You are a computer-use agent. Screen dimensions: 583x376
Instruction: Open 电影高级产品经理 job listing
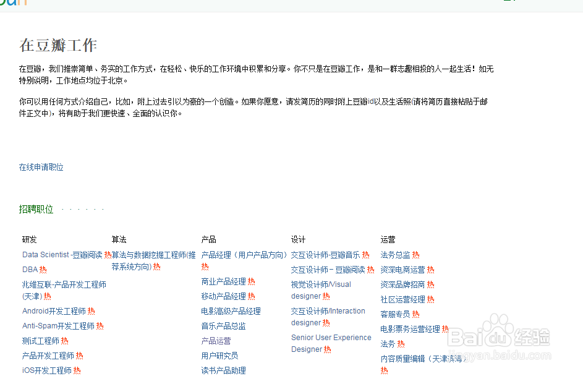(x=231, y=311)
